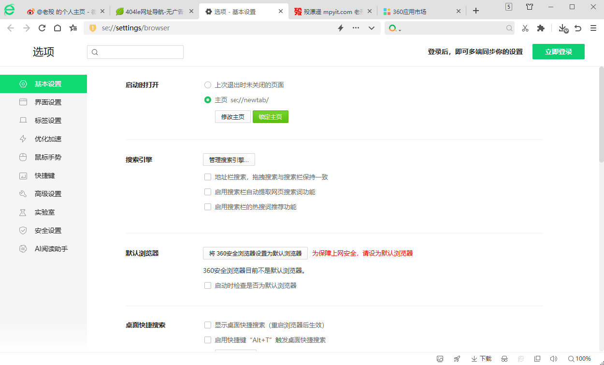Reload the page with refresh icon
The width and height of the screenshot is (604, 365).
tap(42, 28)
